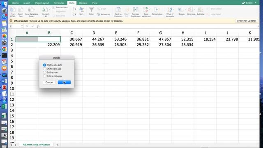
Task: Select Shift cells left option
Action: point(44,65)
